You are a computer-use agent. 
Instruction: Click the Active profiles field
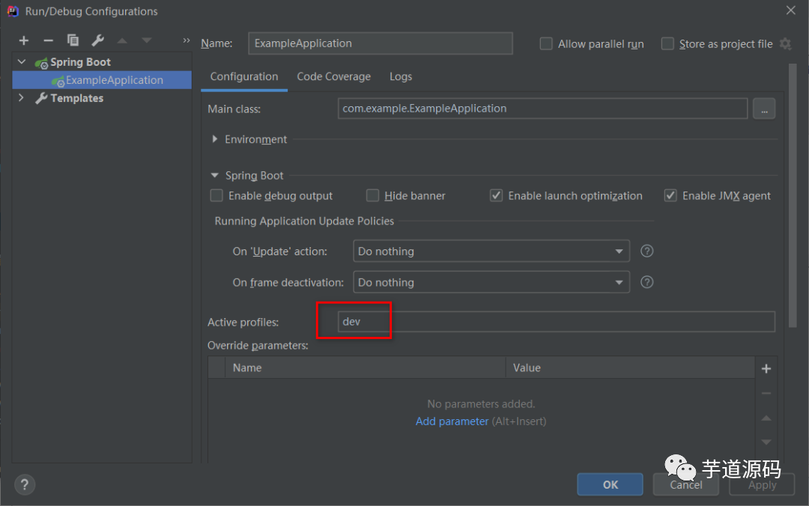[x=556, y=321]
